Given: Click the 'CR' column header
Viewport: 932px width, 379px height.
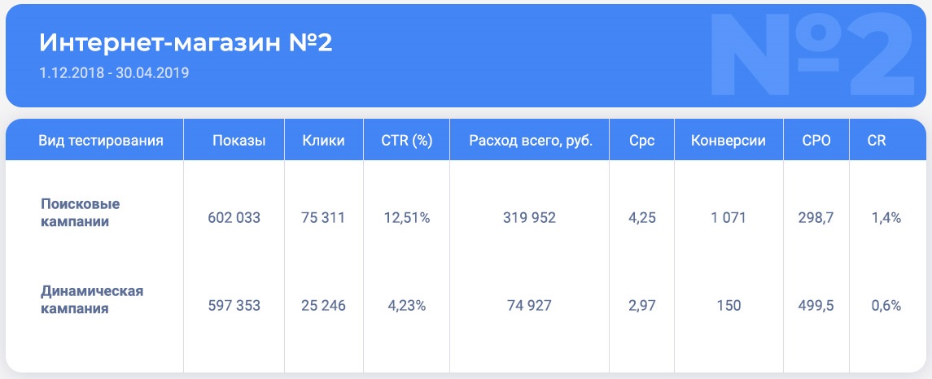Looking at the screenshot, I should (877, 140).
